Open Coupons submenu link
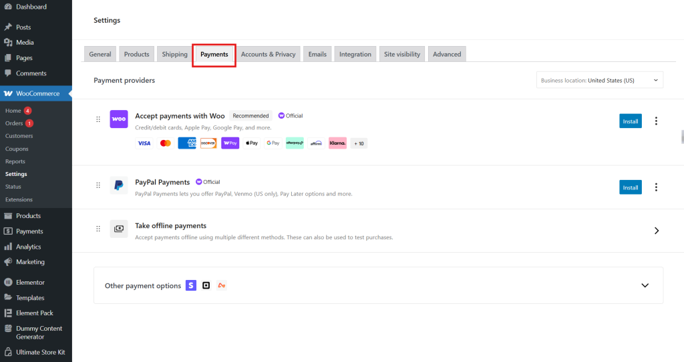The image size is (684, 362). click(x=17, y=149)
